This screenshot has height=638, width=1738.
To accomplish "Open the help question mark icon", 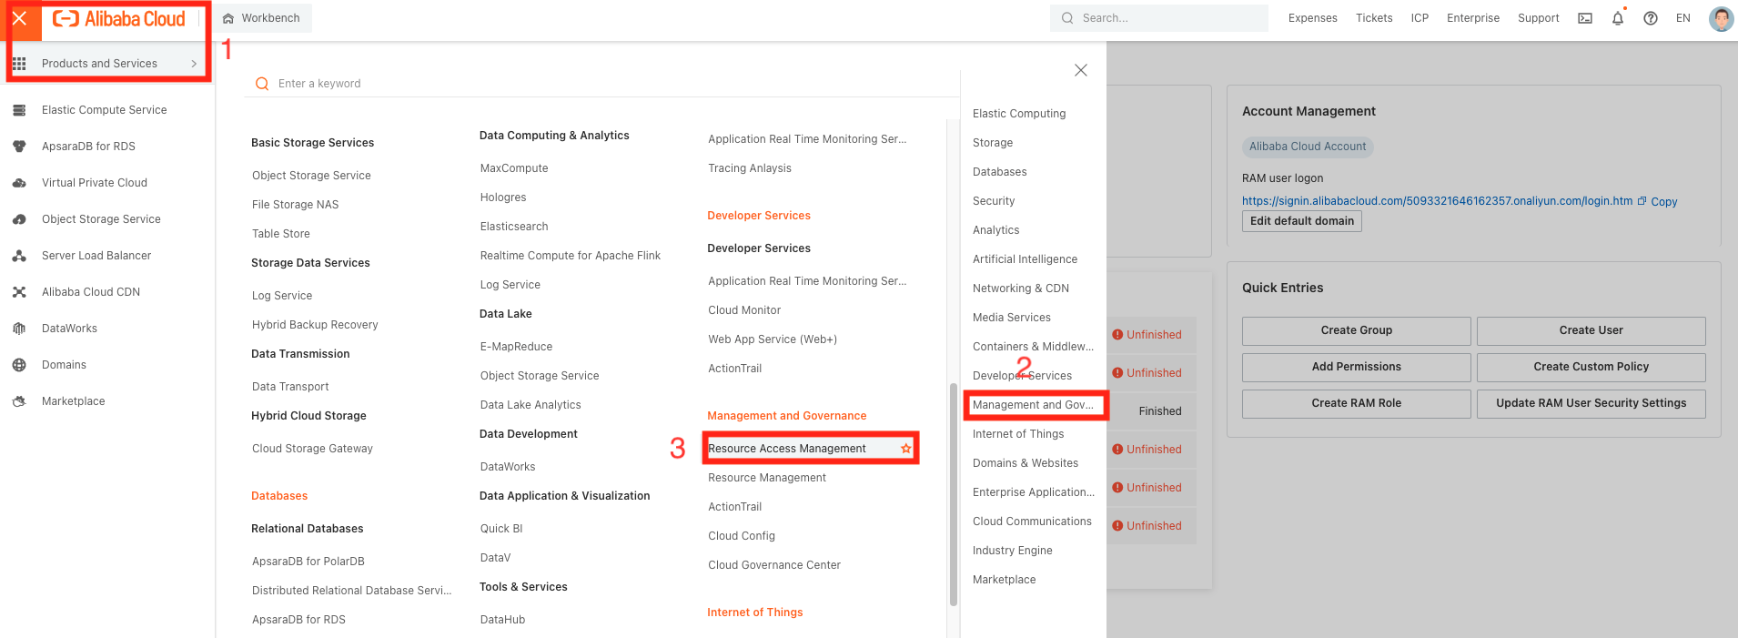I will point(1651,18).
